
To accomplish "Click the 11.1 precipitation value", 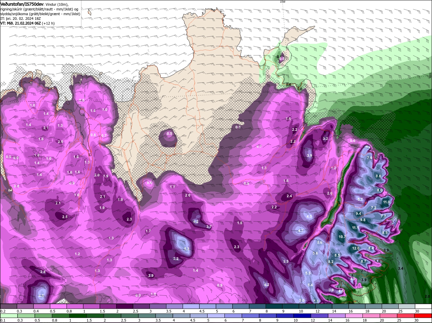I will [355, 228].
